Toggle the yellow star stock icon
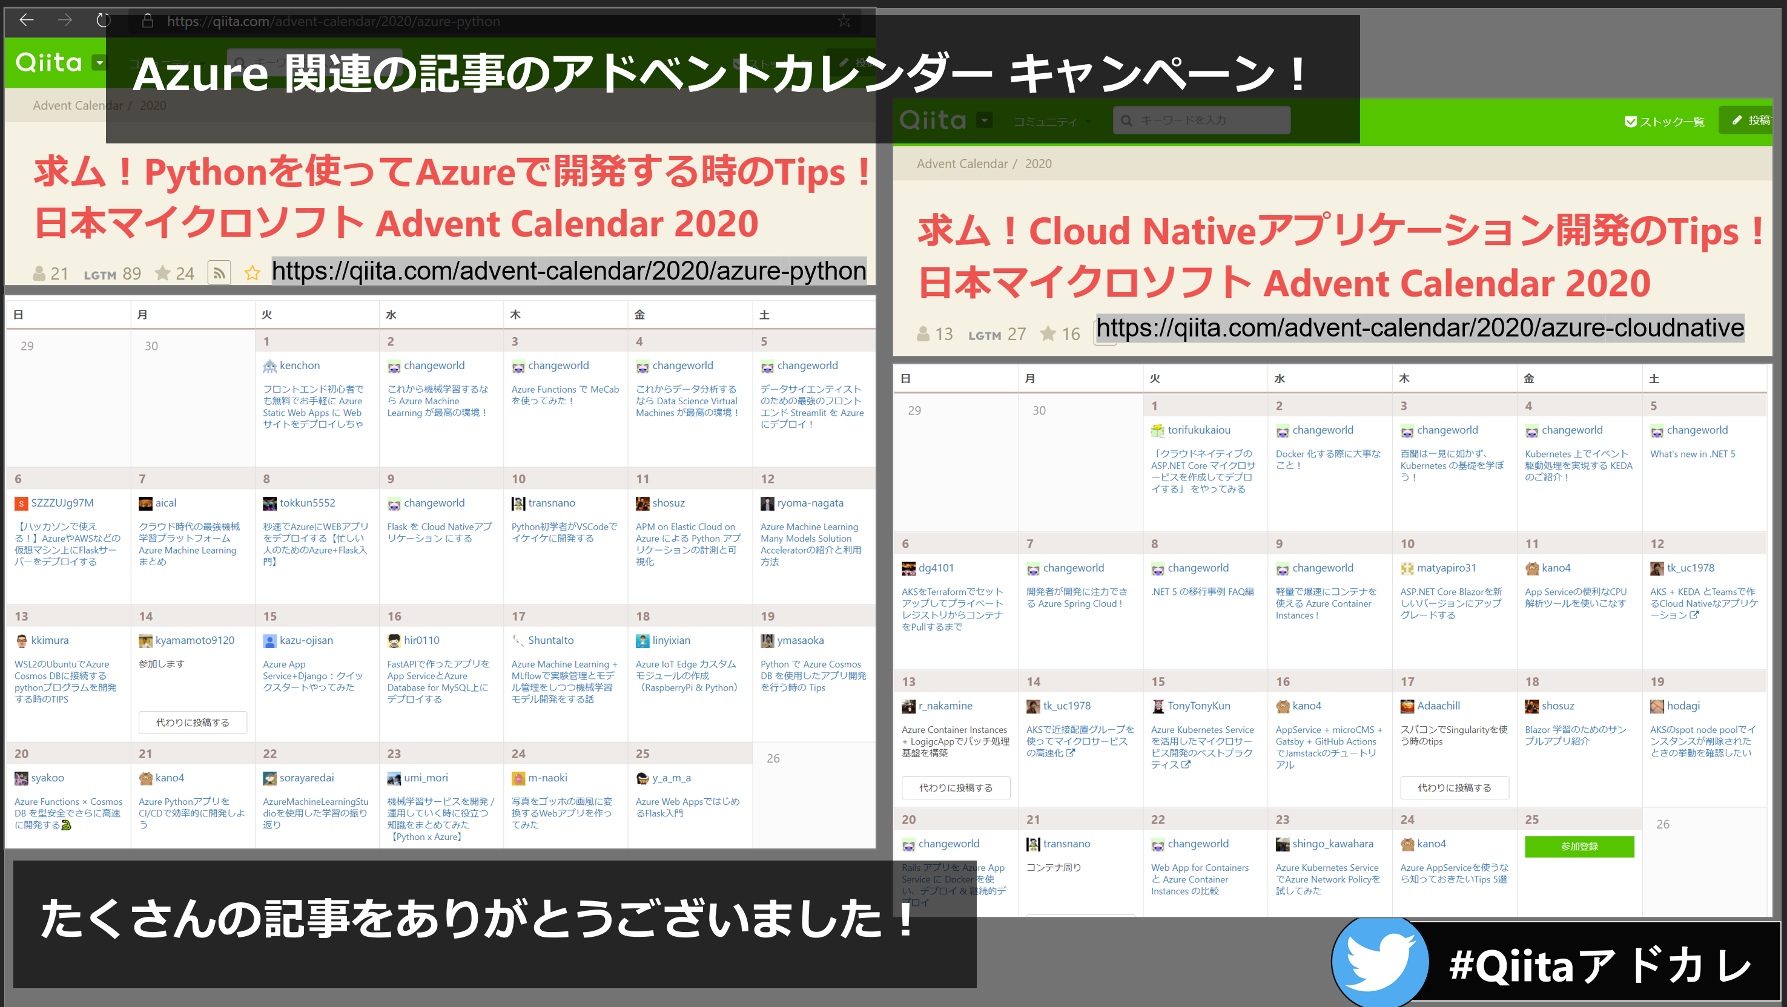The width and height of the screenshot is (1787, 1007). point(253,273)
